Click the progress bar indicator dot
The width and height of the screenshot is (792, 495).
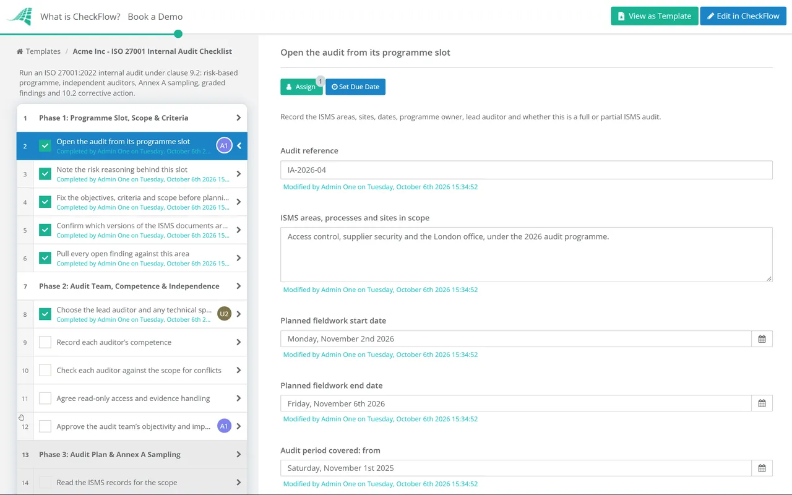click(178, 33)
